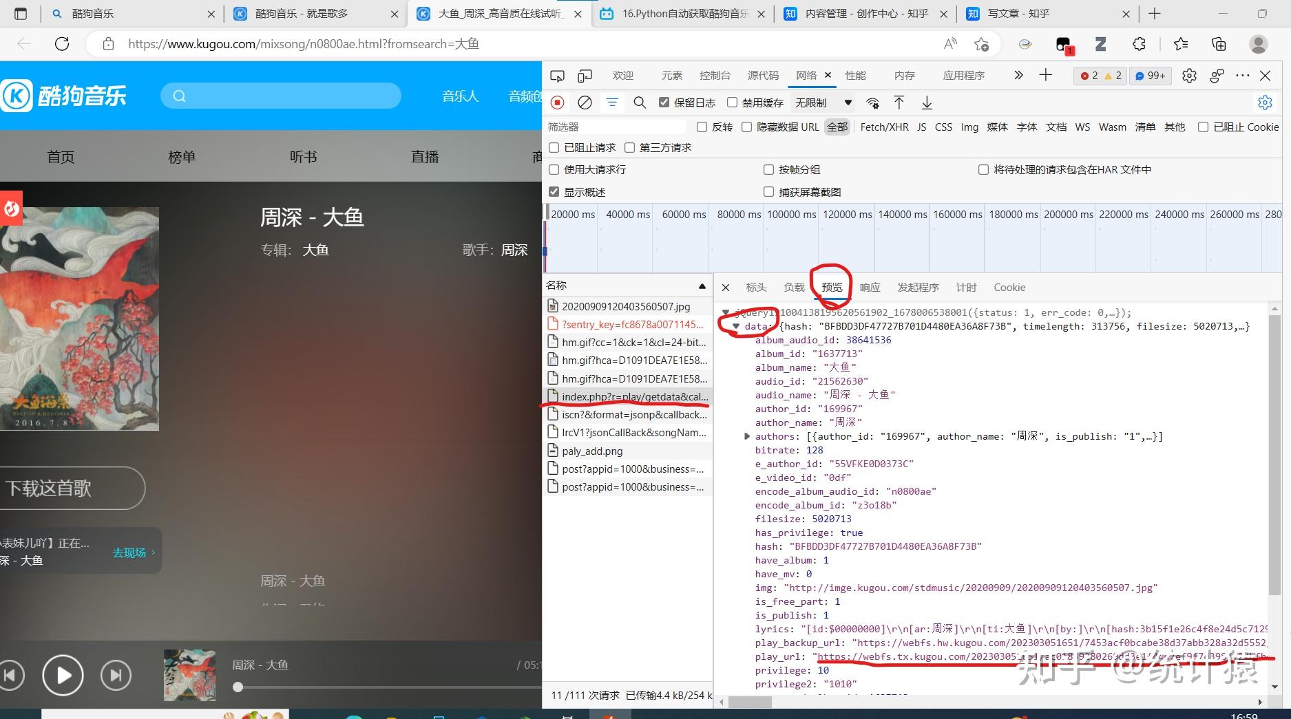Open a new browser tab

pyautogui.click(x=1155, y=14)
